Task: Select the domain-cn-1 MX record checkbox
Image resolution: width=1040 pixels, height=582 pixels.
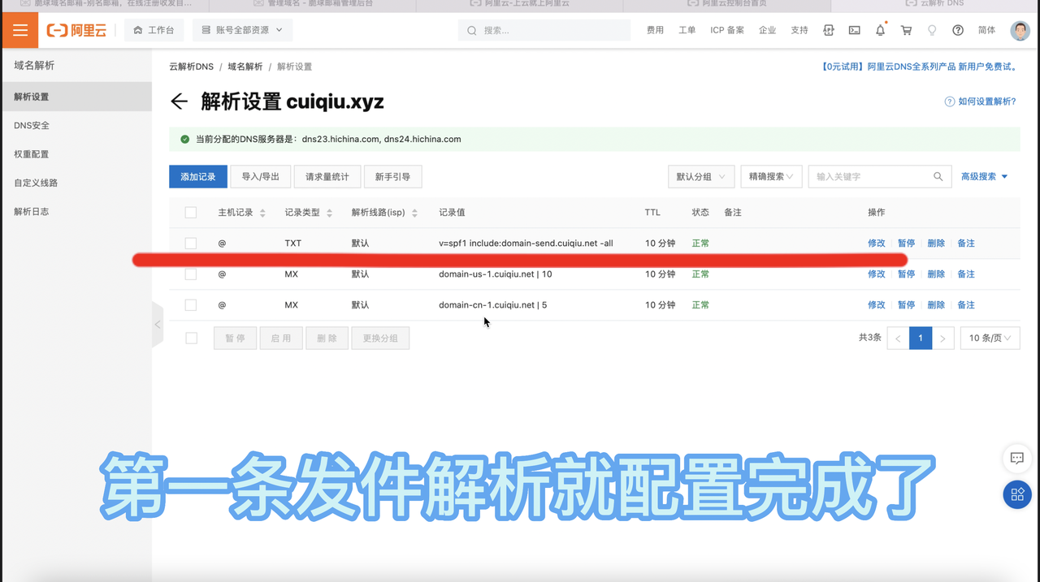Action: click(191, 305)
